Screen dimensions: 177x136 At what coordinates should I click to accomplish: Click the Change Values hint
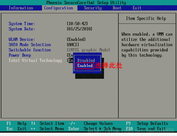(x=90, y=123)
